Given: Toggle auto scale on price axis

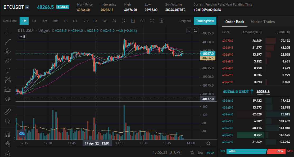Looking at the screenshot, I should tap(210, 152).
